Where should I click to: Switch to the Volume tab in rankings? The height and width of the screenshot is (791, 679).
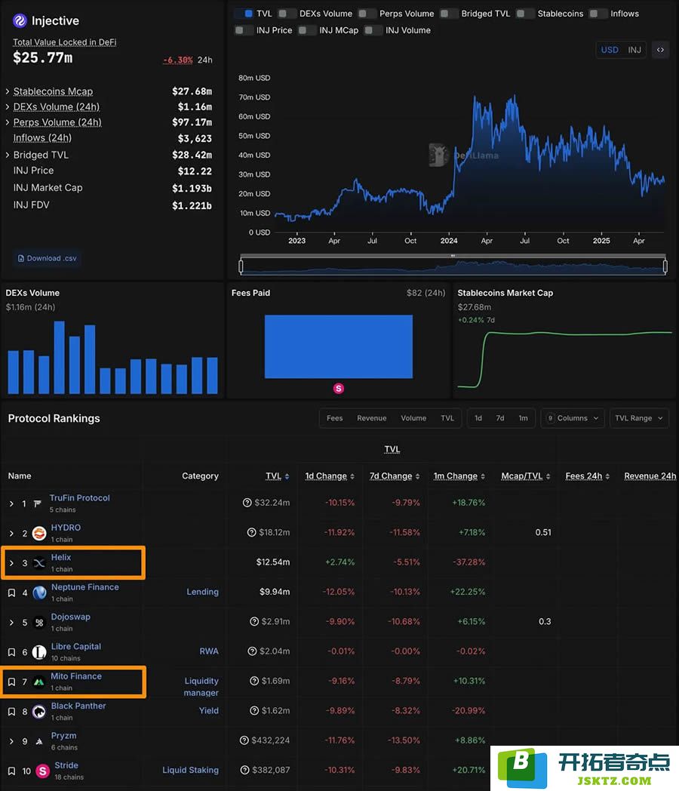point(413,418)
